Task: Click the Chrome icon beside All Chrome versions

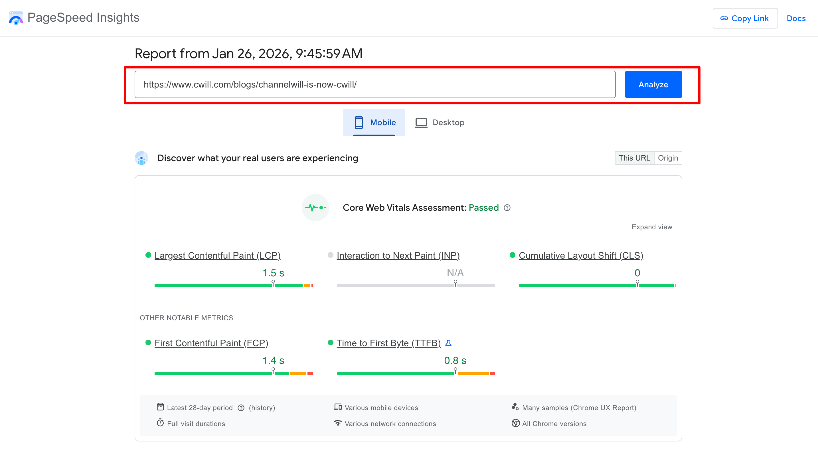Action: (515, 423)
